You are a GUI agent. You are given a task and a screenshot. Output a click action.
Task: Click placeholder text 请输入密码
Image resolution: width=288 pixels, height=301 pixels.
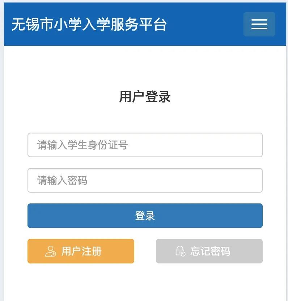(62, 180)
